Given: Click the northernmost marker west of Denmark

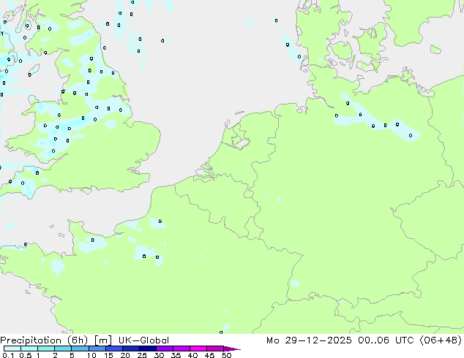Looking at the screenshot, I should coord(276,20).
